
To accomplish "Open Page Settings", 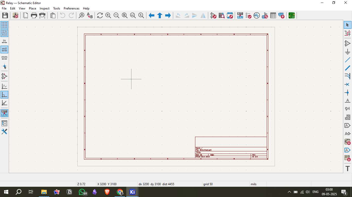I will [26, 15].
